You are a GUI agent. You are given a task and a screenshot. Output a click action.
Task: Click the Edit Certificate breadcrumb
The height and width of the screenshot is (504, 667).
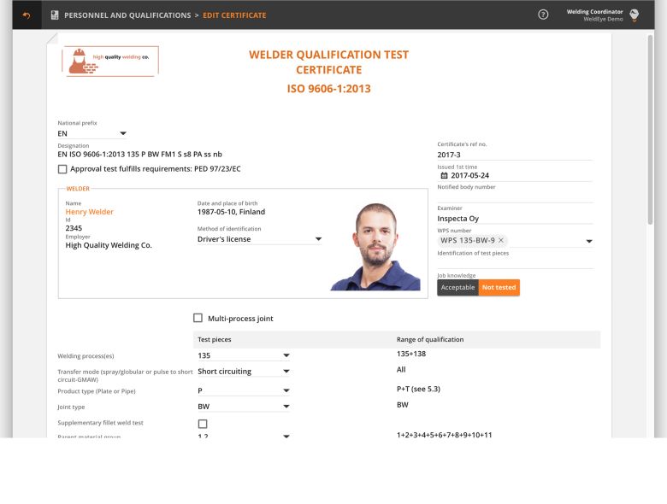(234, 15)
